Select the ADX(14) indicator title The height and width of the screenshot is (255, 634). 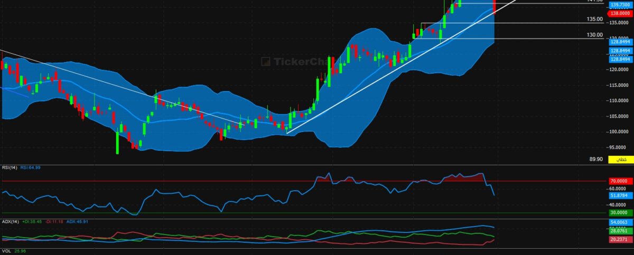(11, 222)
